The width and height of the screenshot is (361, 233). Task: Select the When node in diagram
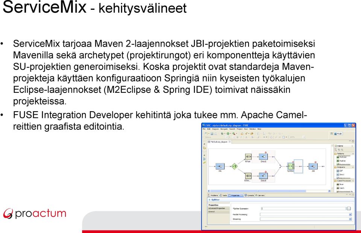(248, 157)
